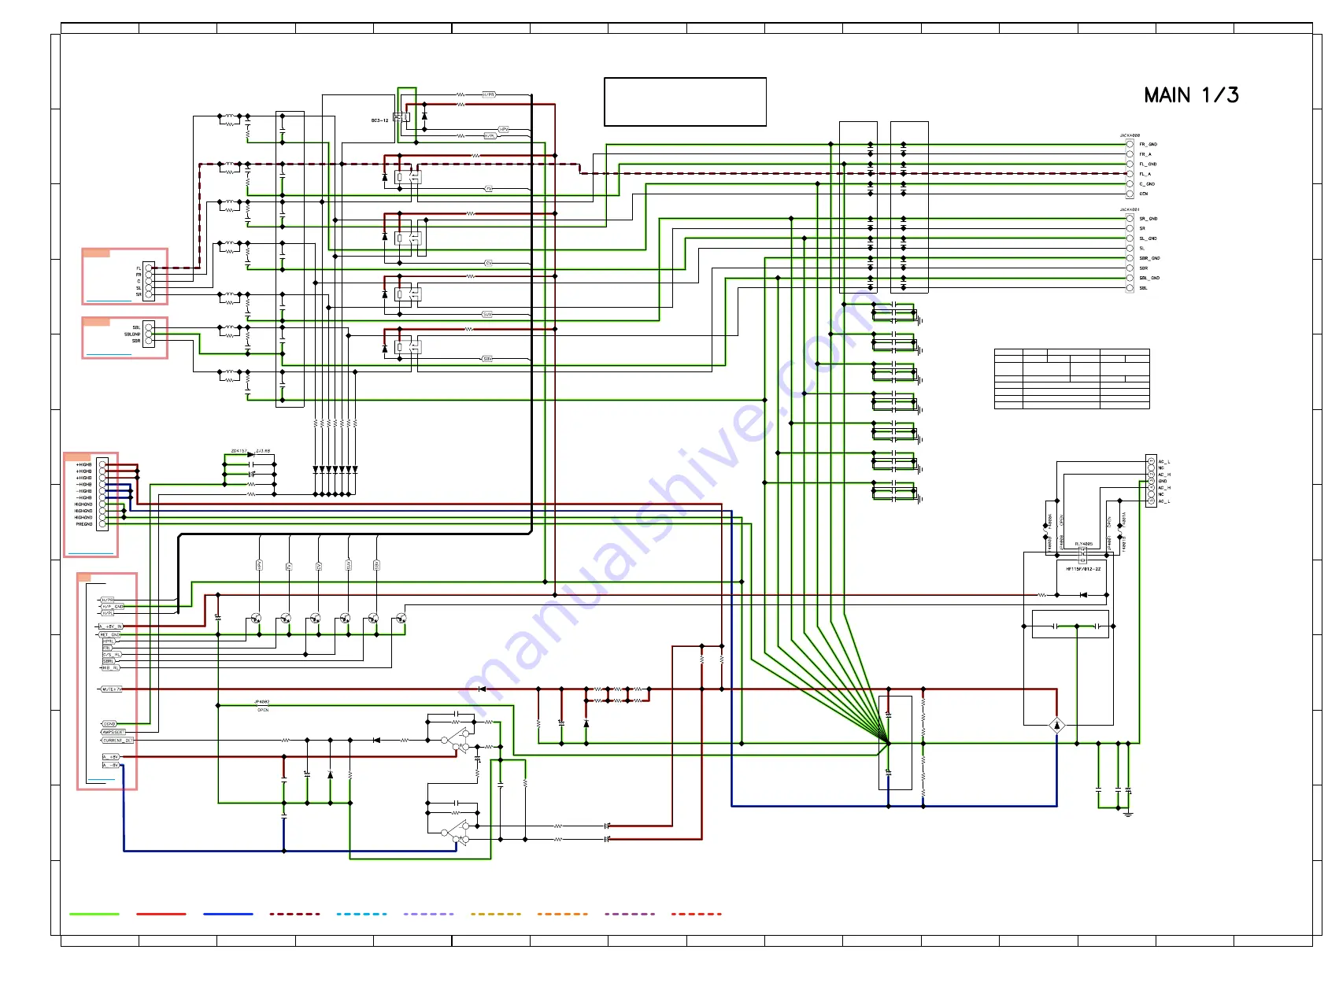Click the JACK4001 connector reference
This screenshot has width=1339, height=994.
(x=1130, y=210)
